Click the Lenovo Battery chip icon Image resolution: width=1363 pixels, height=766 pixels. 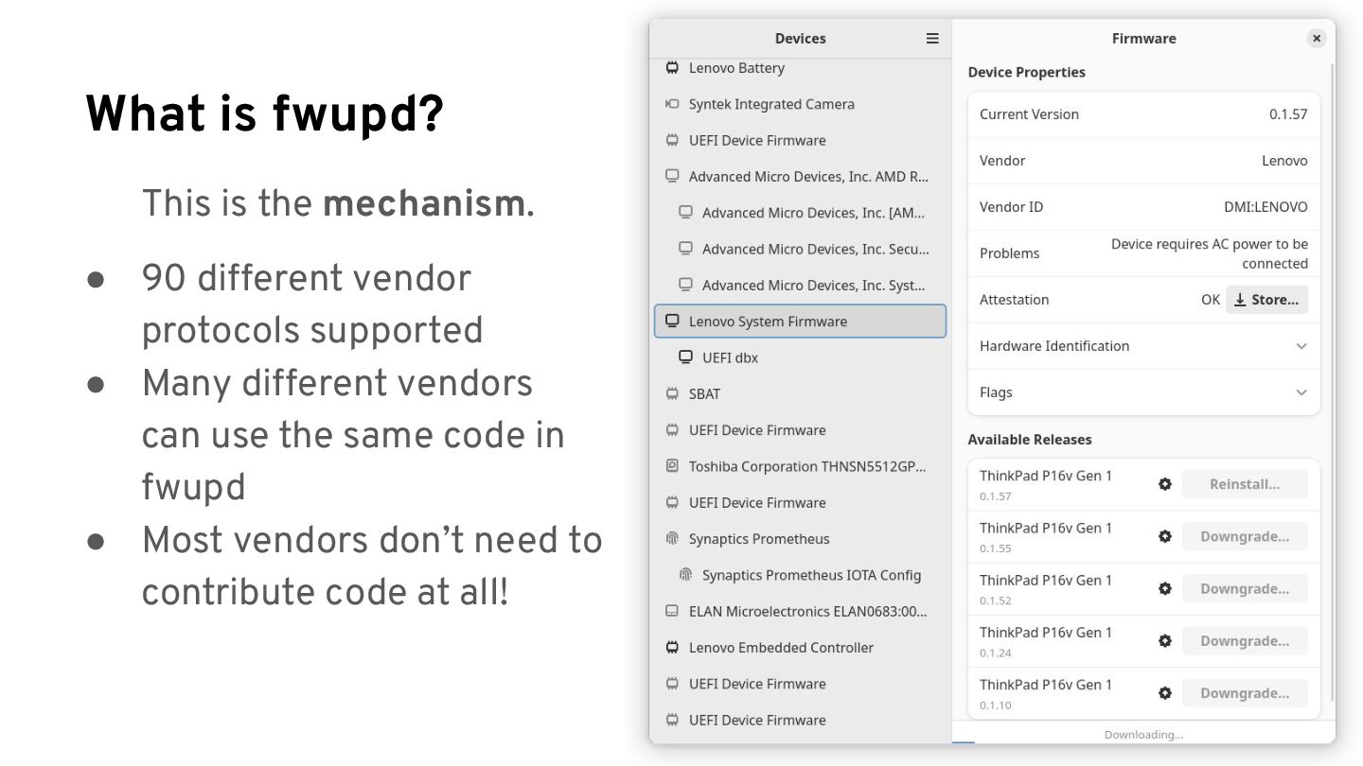click(672, 68)
